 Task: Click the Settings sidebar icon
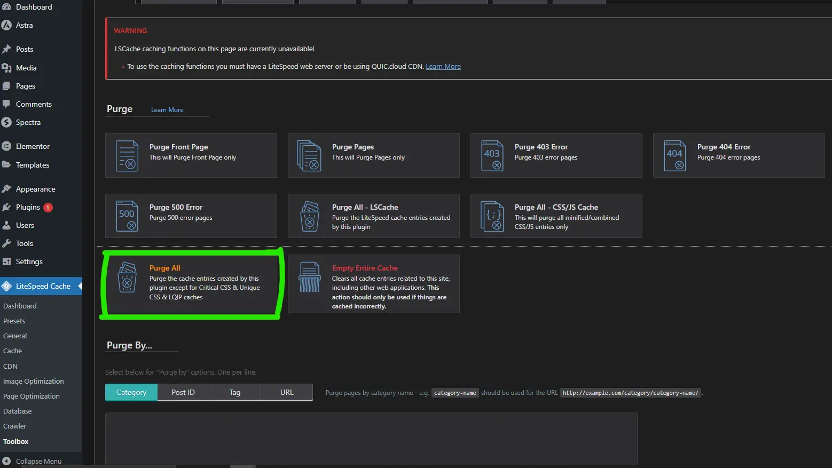6,261
